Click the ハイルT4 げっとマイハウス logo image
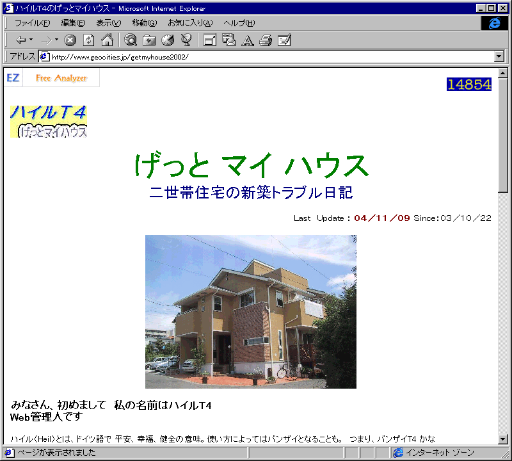This screenshot has width=512, height=461. [49, 121]
